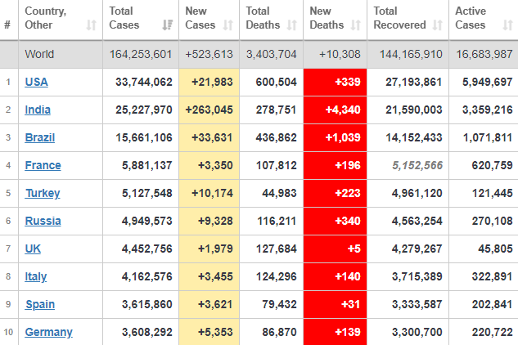Select World new deaths +10,308
This screenshot has height=345, width=518.
(340, 54)
